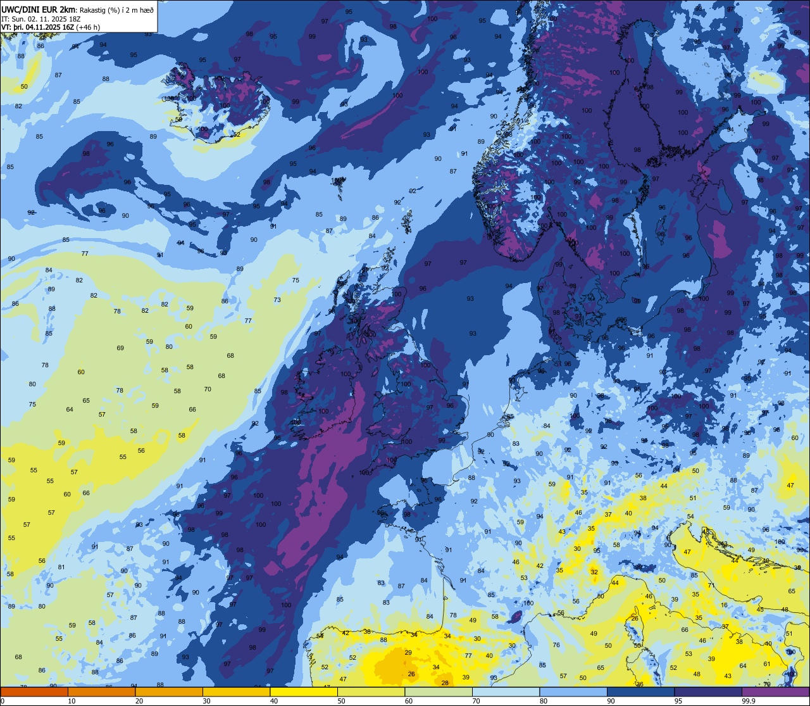810x706 pixels.
Task: Click the "UWC/DINI EUR 2km" map title
Action: pyautogui.click(x=38, y=9)
